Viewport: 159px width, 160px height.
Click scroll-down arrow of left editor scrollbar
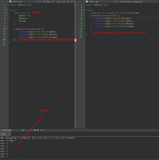(x=75, y=128)
